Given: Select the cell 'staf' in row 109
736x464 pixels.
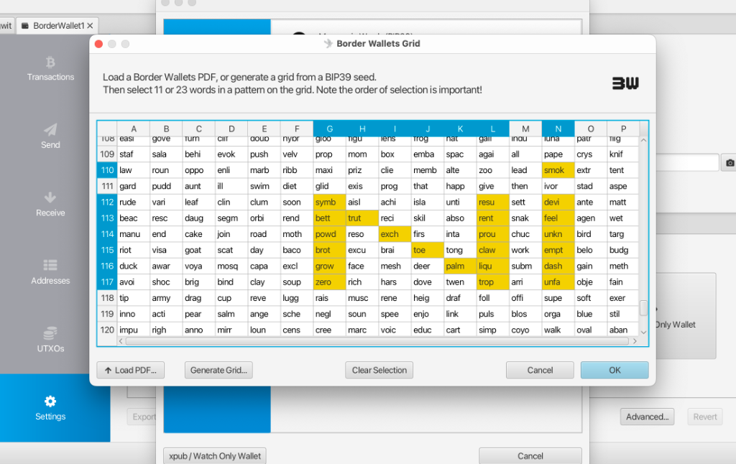Looking at the screenshot, I should click(x=133, y=154).
